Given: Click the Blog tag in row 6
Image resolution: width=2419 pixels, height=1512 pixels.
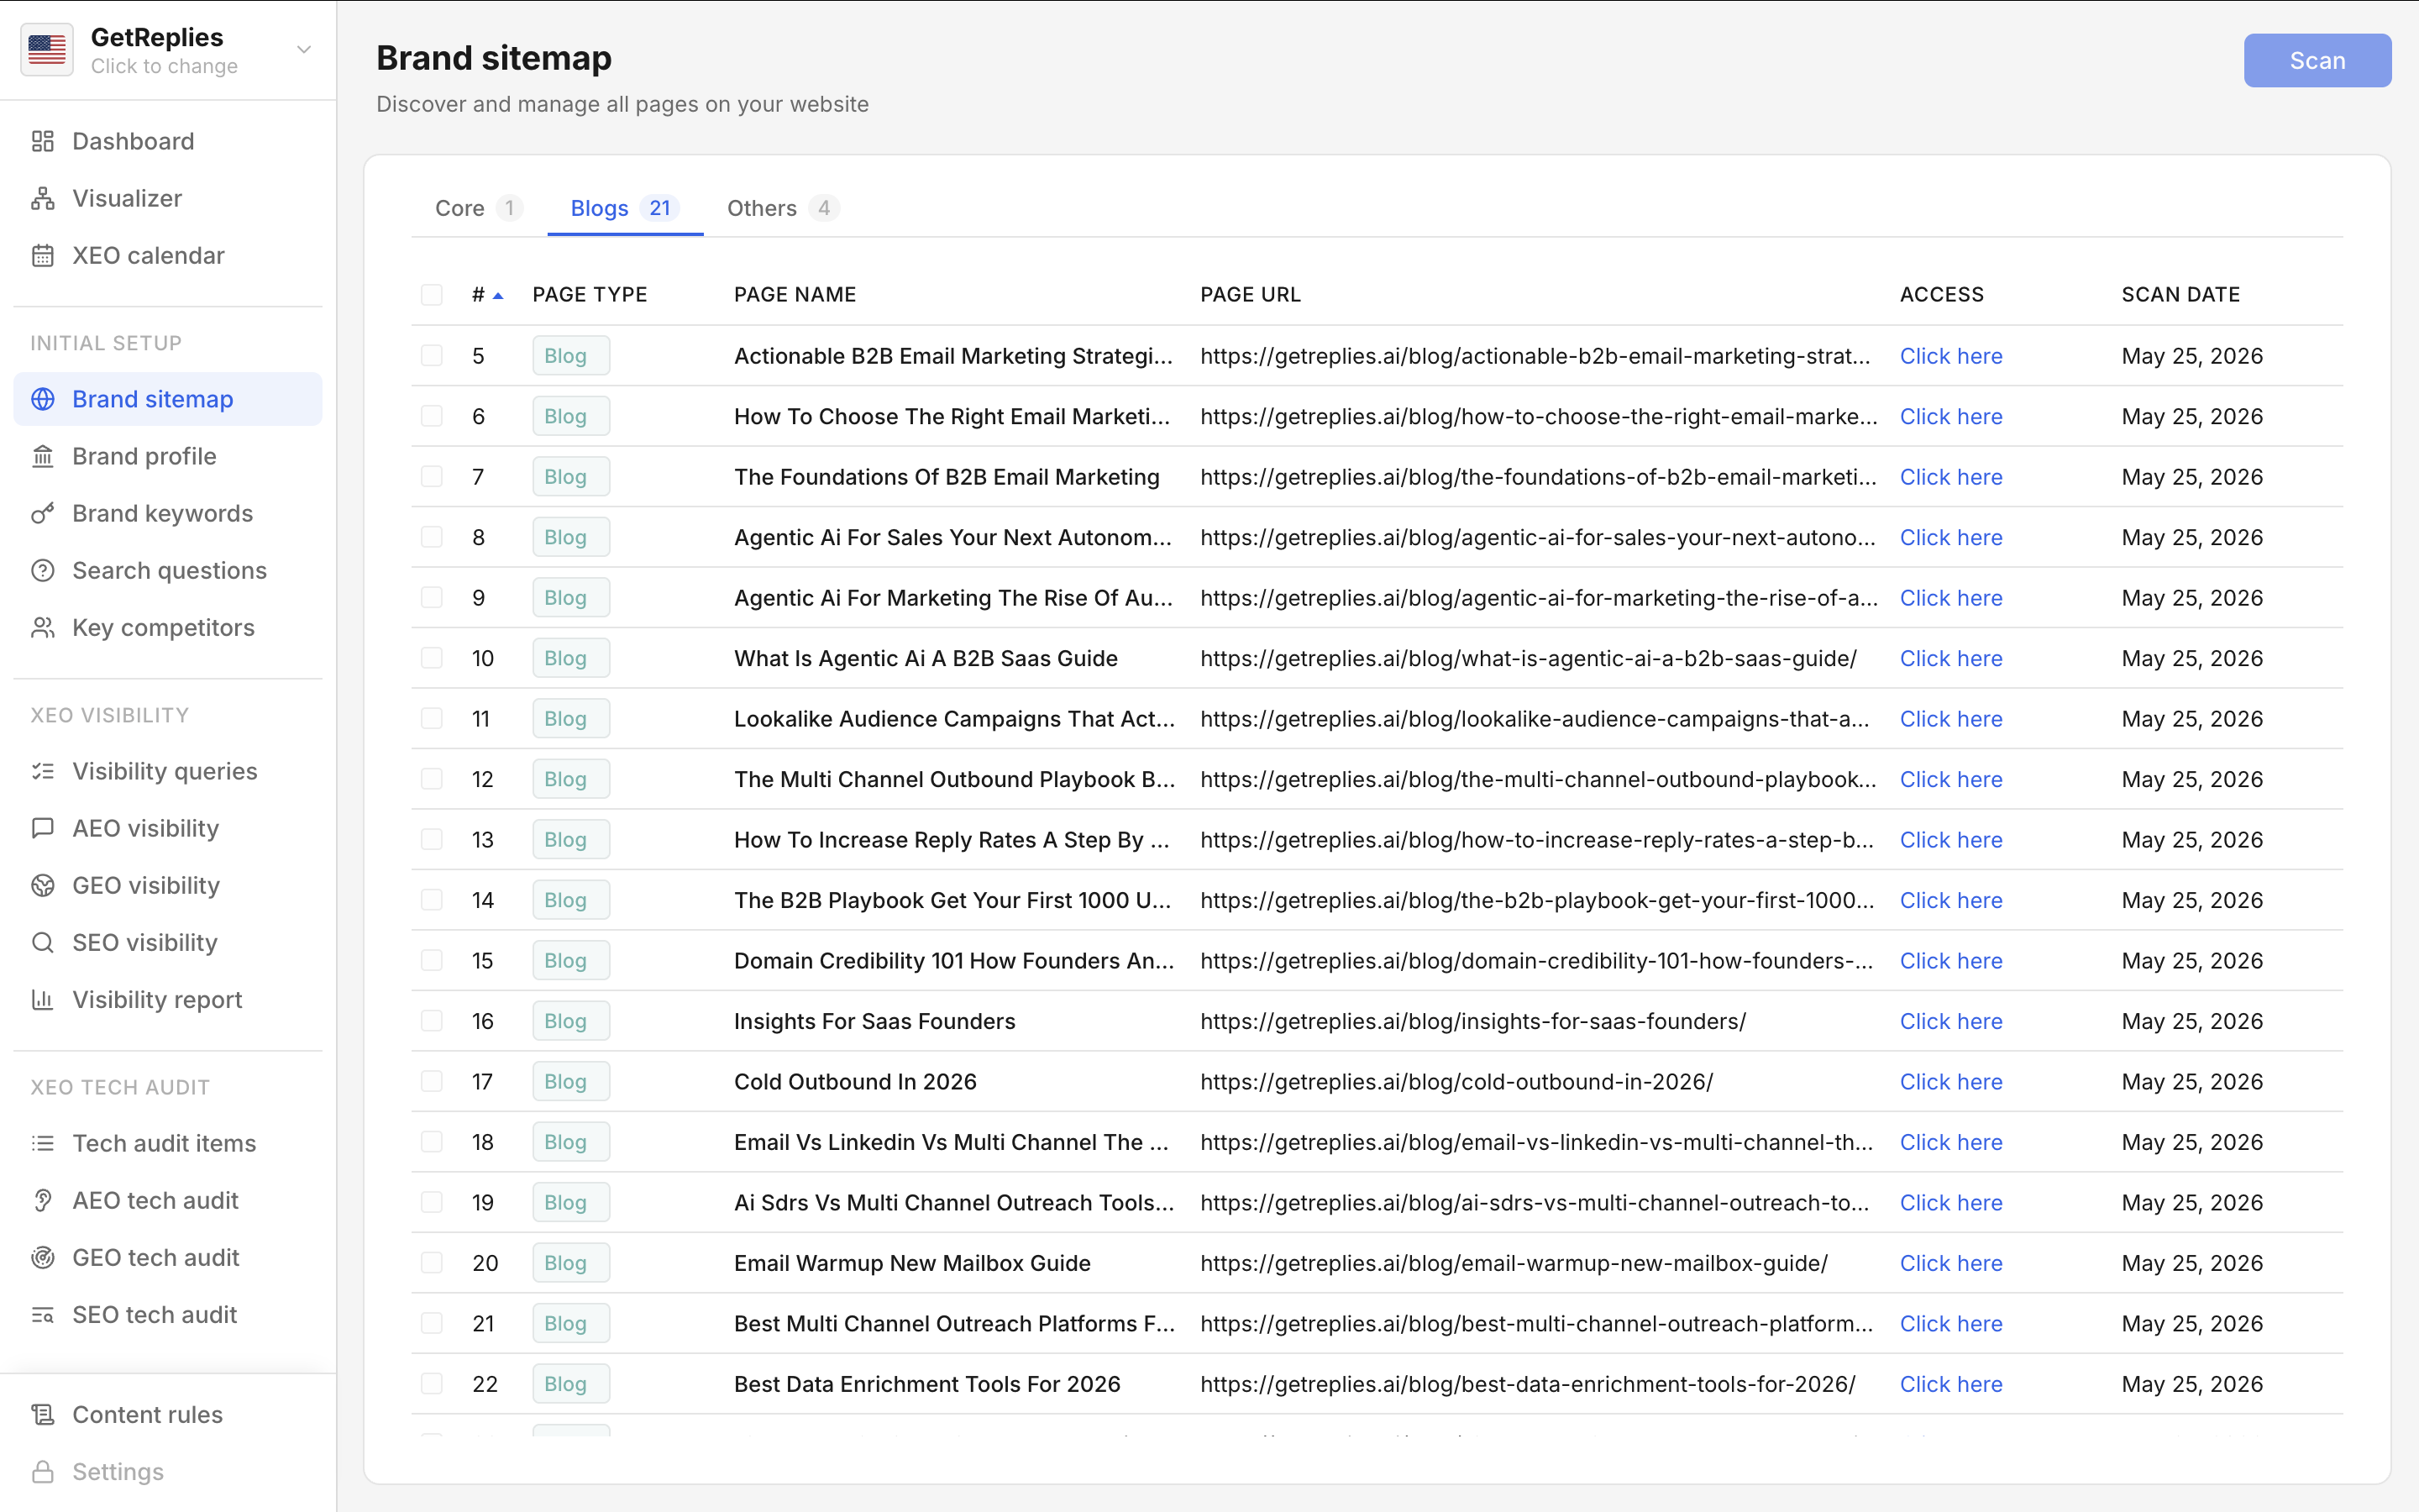Looking at the screenshot, I should point(571,416).
